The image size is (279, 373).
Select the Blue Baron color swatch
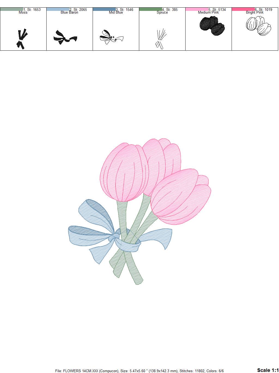(58, 9)
